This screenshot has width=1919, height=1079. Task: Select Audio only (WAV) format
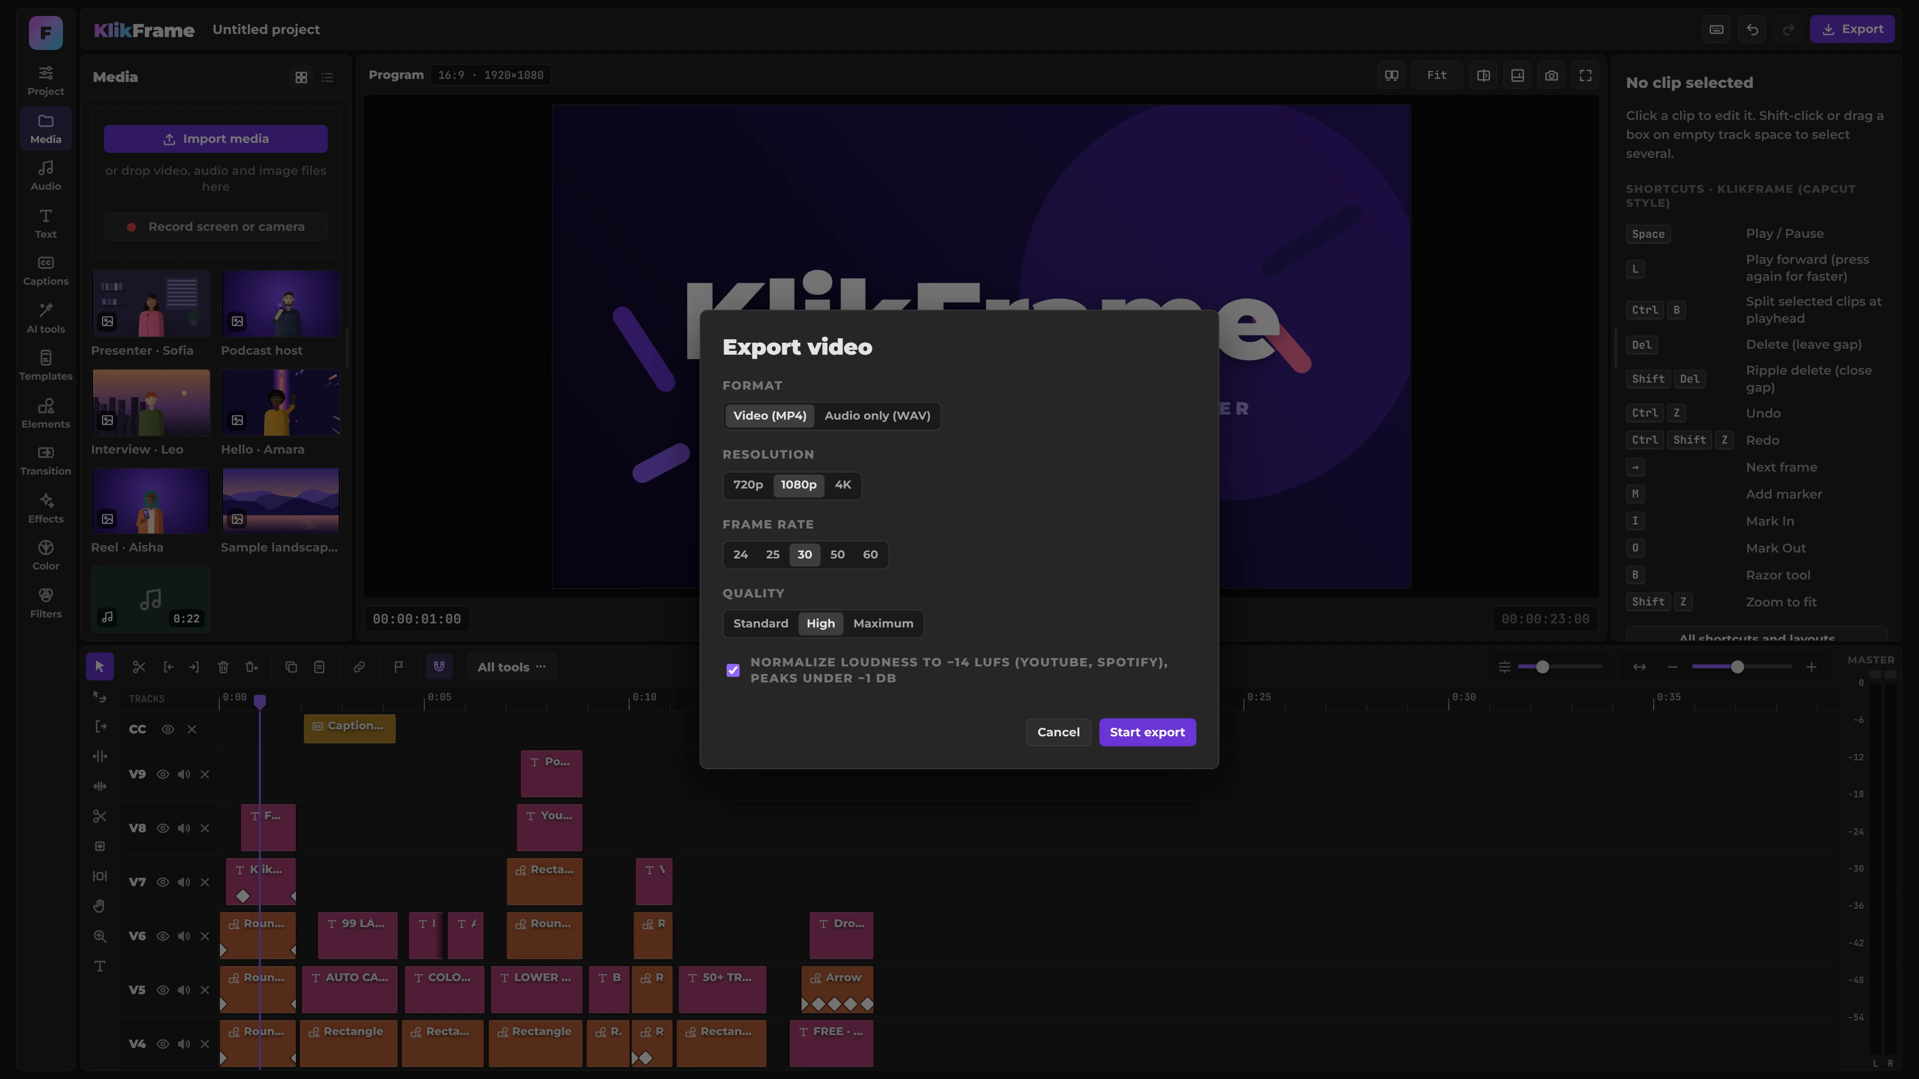pyautogui.click(x=877, y=416)
